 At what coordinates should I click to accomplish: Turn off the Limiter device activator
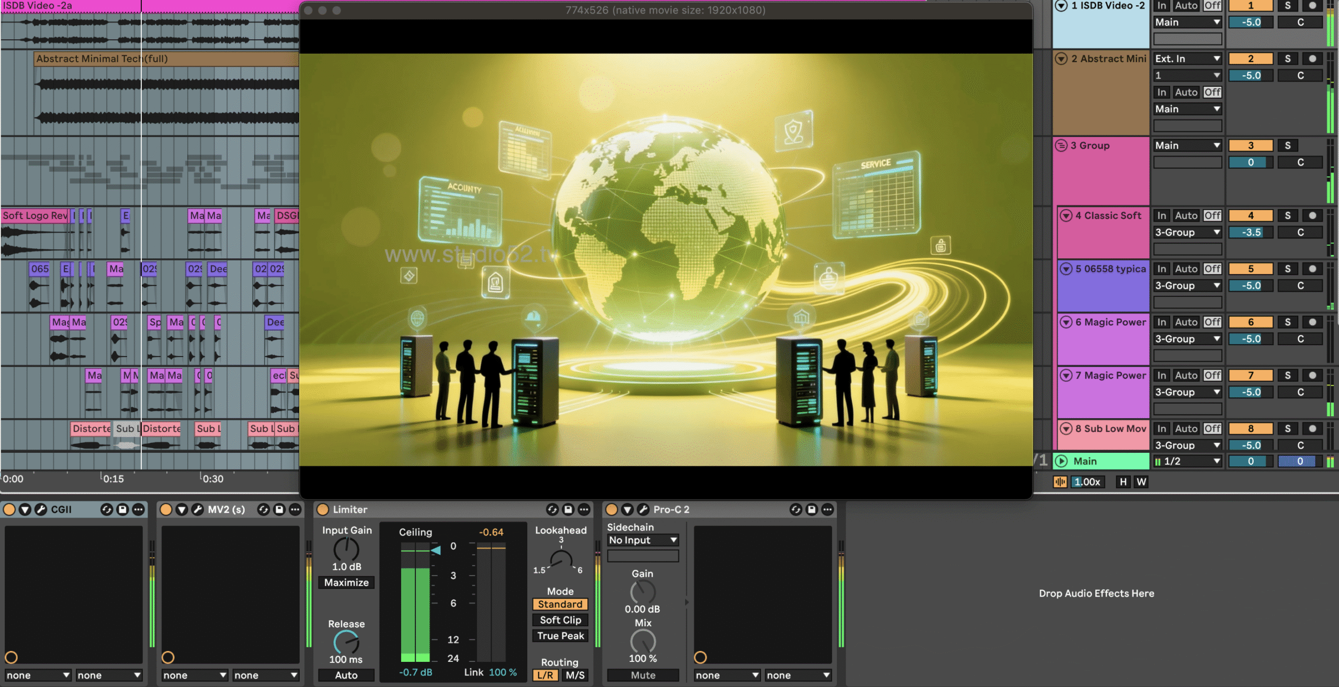point(323,509)
